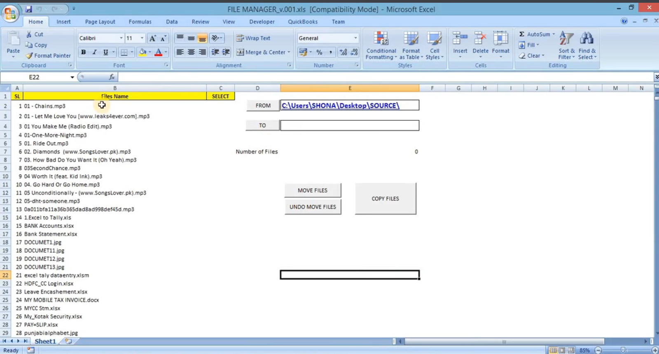Screen dimensions: 659x354
Task: Open the Page Layout tab
Action: pos(100,22)
